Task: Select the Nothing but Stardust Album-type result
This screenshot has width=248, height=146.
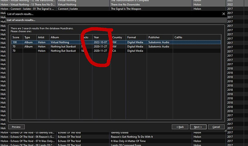Action: 116,47
